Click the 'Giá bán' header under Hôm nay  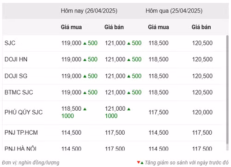[x=114, y=27]
